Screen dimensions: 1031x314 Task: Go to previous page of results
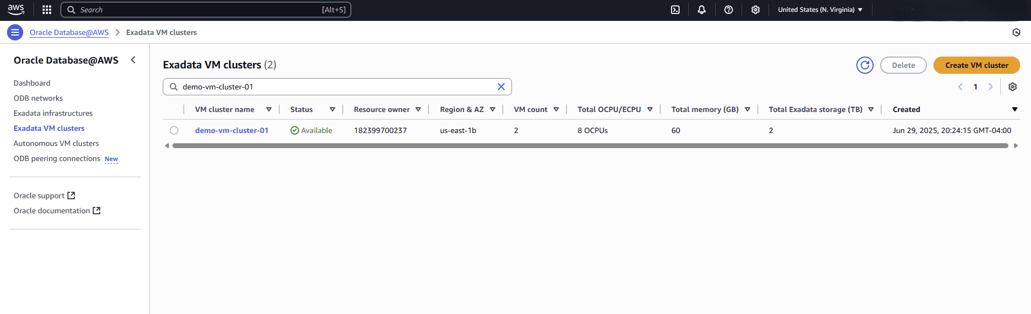960,87
